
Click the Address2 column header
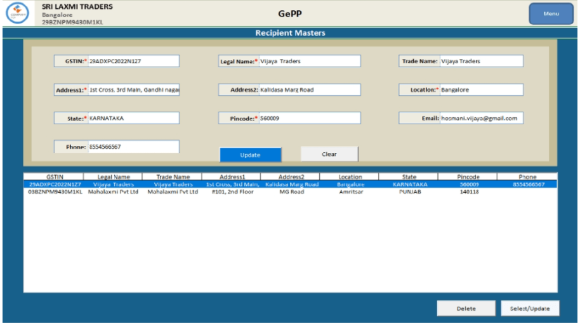pyautogui.click(x=291, y=177)
